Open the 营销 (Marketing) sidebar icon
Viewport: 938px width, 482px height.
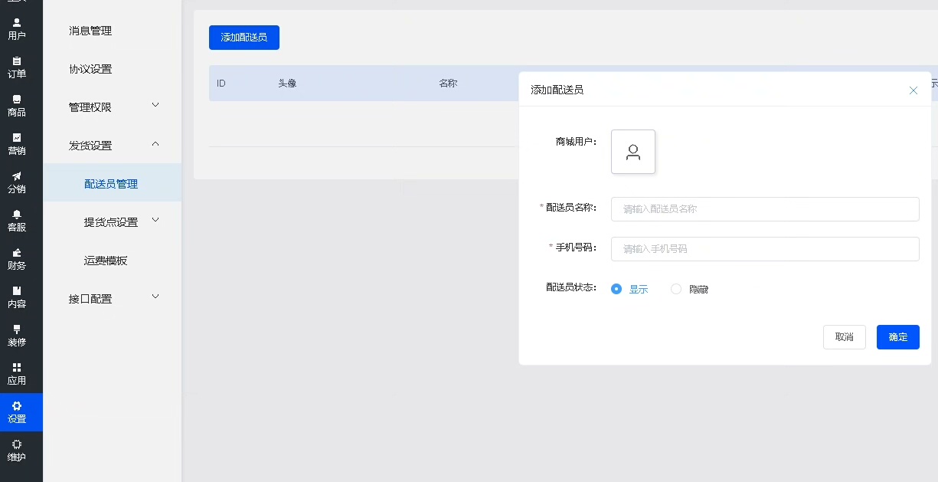pos(17,144)
